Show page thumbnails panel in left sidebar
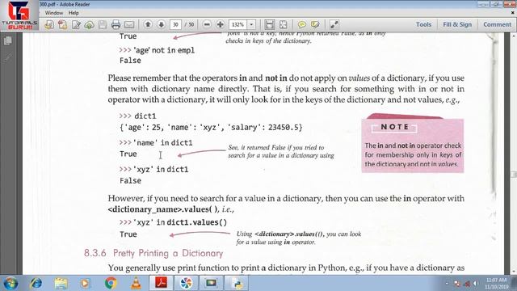 (x=8, y=41)
